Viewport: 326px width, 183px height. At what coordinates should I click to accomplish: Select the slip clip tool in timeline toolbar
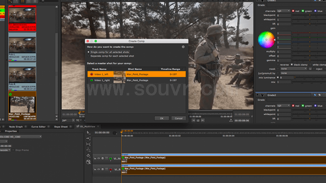88,144
